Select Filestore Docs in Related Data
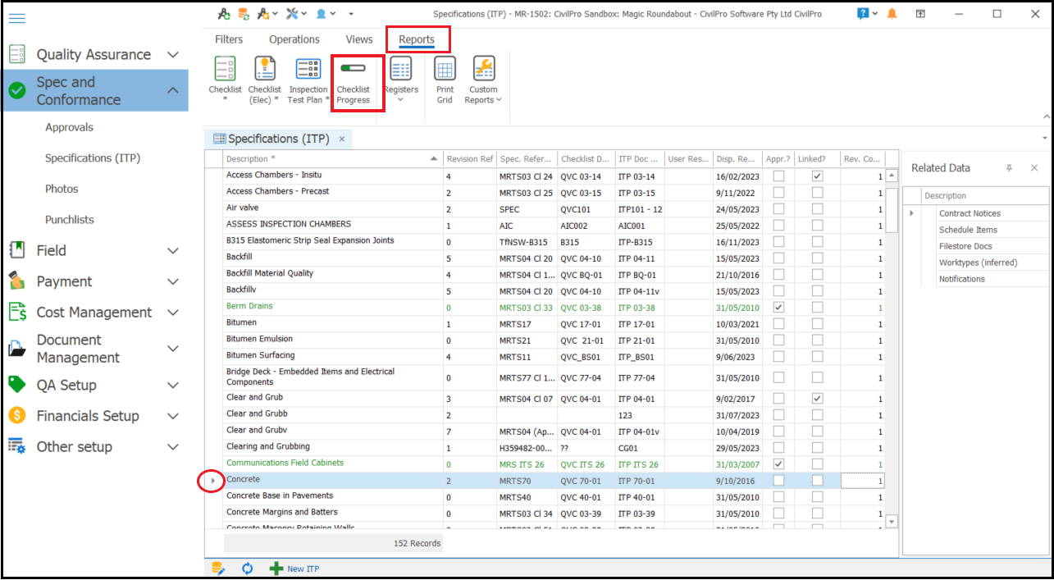This screenshot has width=1054, height=580. click(x=965, y=246)
